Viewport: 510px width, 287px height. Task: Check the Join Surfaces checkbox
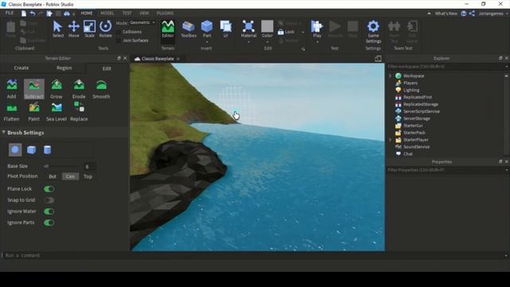point(119,41)
